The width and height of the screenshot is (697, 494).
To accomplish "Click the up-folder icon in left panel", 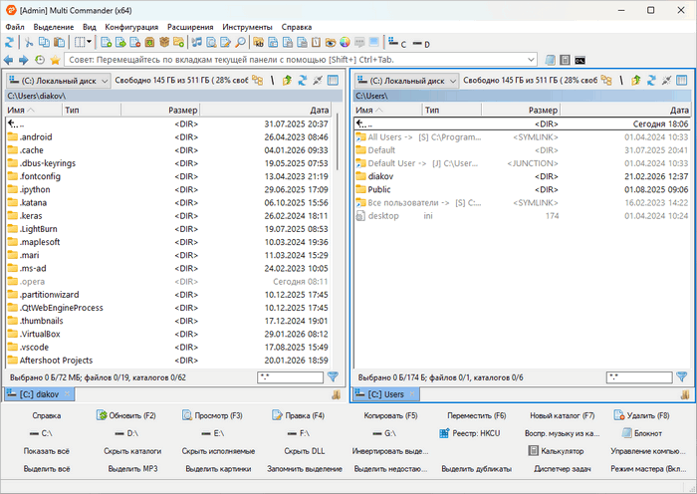I will click(x=287, y=81).
